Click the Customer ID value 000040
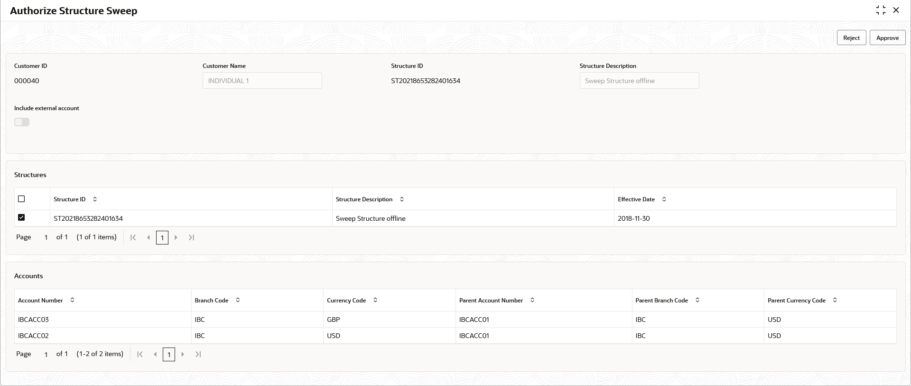Image resolution: width=911 pixels, height=386 pixels. coord(27,81)
